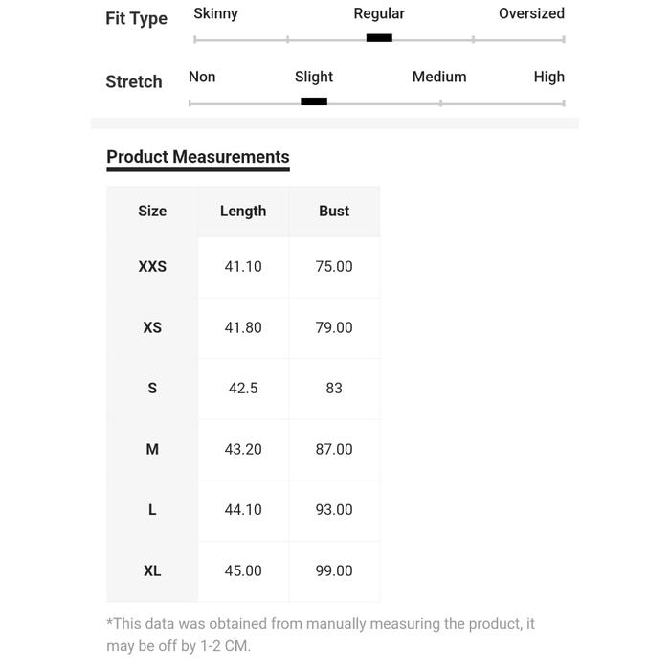The width and height of the screenshot is (670, 670).
Task: Select the 41.80 length value for XS
Action: point(243,327)
